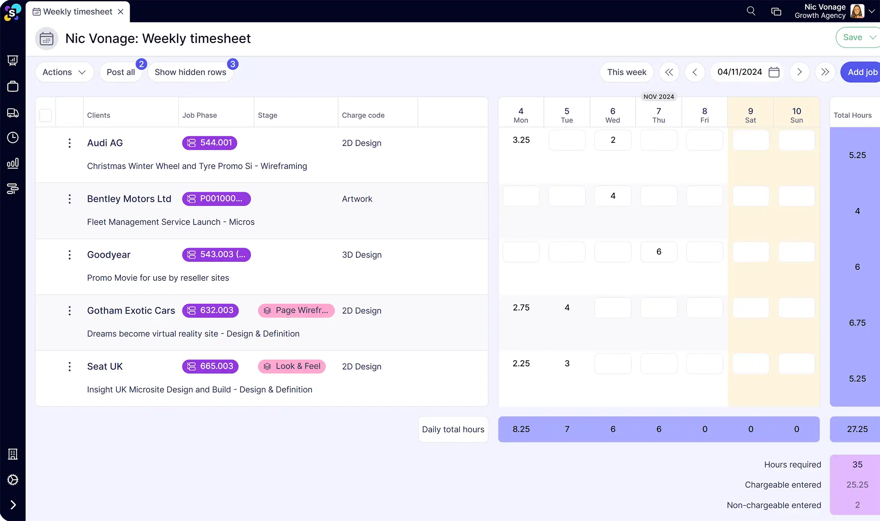Open the delivery truck sidebar icon

tap(13, 113)
